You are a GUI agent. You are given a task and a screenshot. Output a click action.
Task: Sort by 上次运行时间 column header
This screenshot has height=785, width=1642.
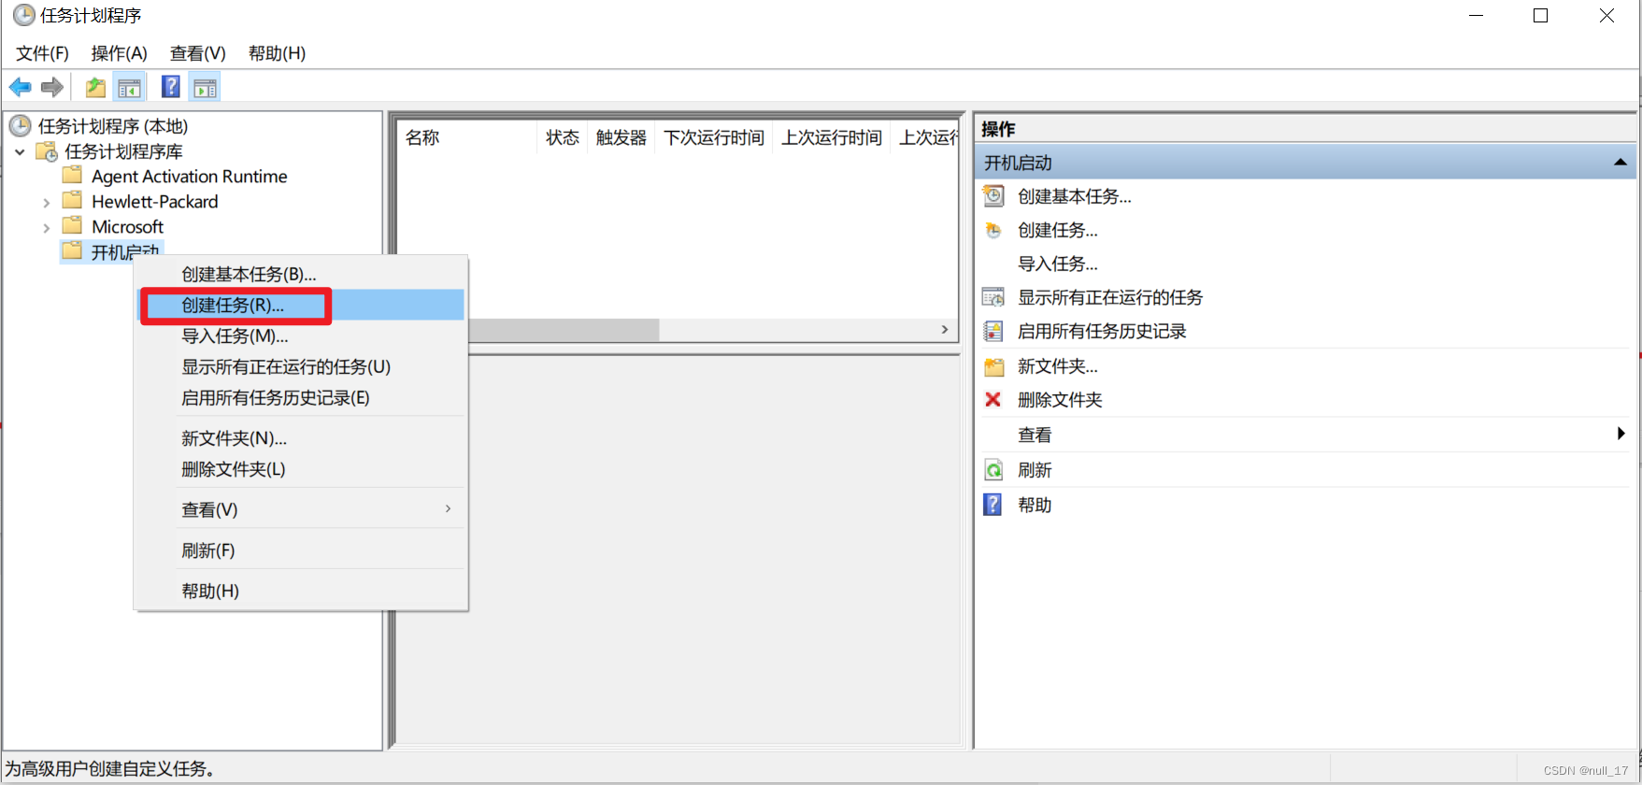pos(832,137)
